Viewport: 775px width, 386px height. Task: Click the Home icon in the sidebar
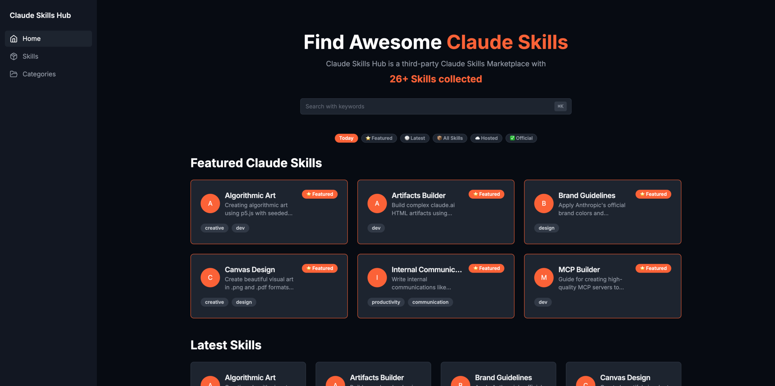(x=14, y=38)
